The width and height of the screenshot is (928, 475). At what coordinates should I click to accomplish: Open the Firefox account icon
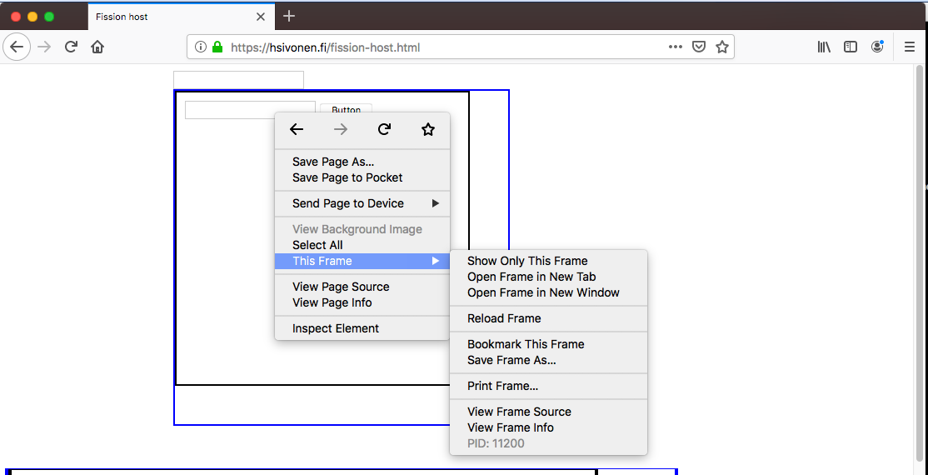tap(877, 47)
